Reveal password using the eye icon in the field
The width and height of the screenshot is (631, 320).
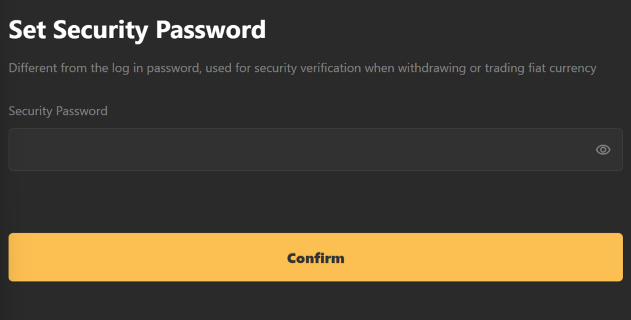point(603,150)
